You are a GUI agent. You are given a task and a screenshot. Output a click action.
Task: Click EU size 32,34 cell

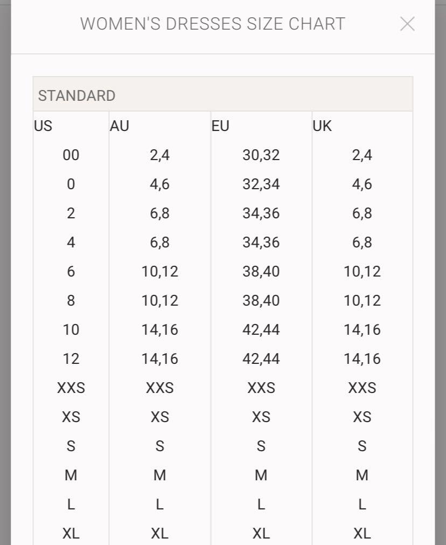point(261,184)
